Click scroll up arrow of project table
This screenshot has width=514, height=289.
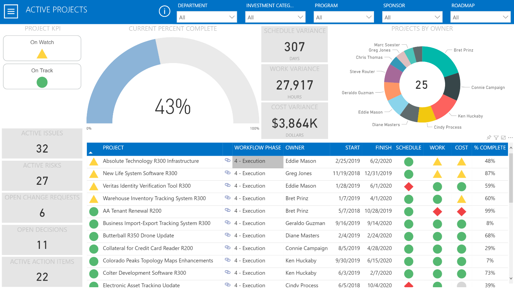(511, 148)
